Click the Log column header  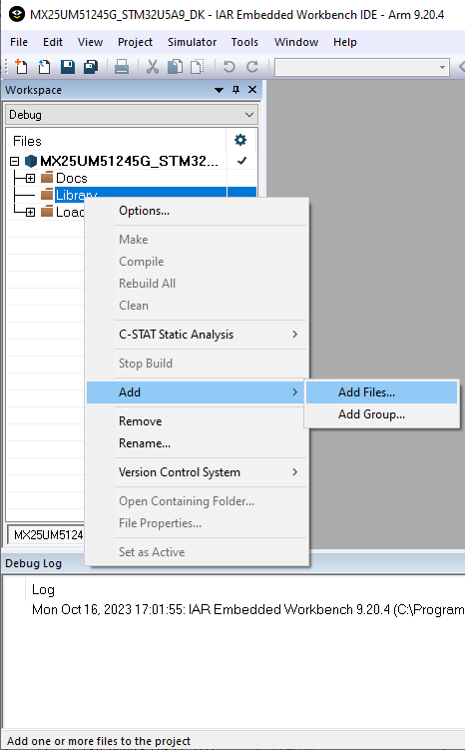pyautogui.click(x=43, y=589)
